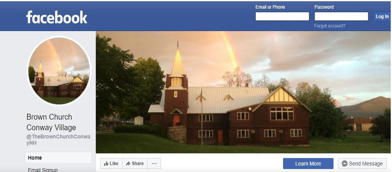Image resolution: width=392 pixels, height=172 pixels.
Task: Click the Log In button
Action: (x=382, y=16)
